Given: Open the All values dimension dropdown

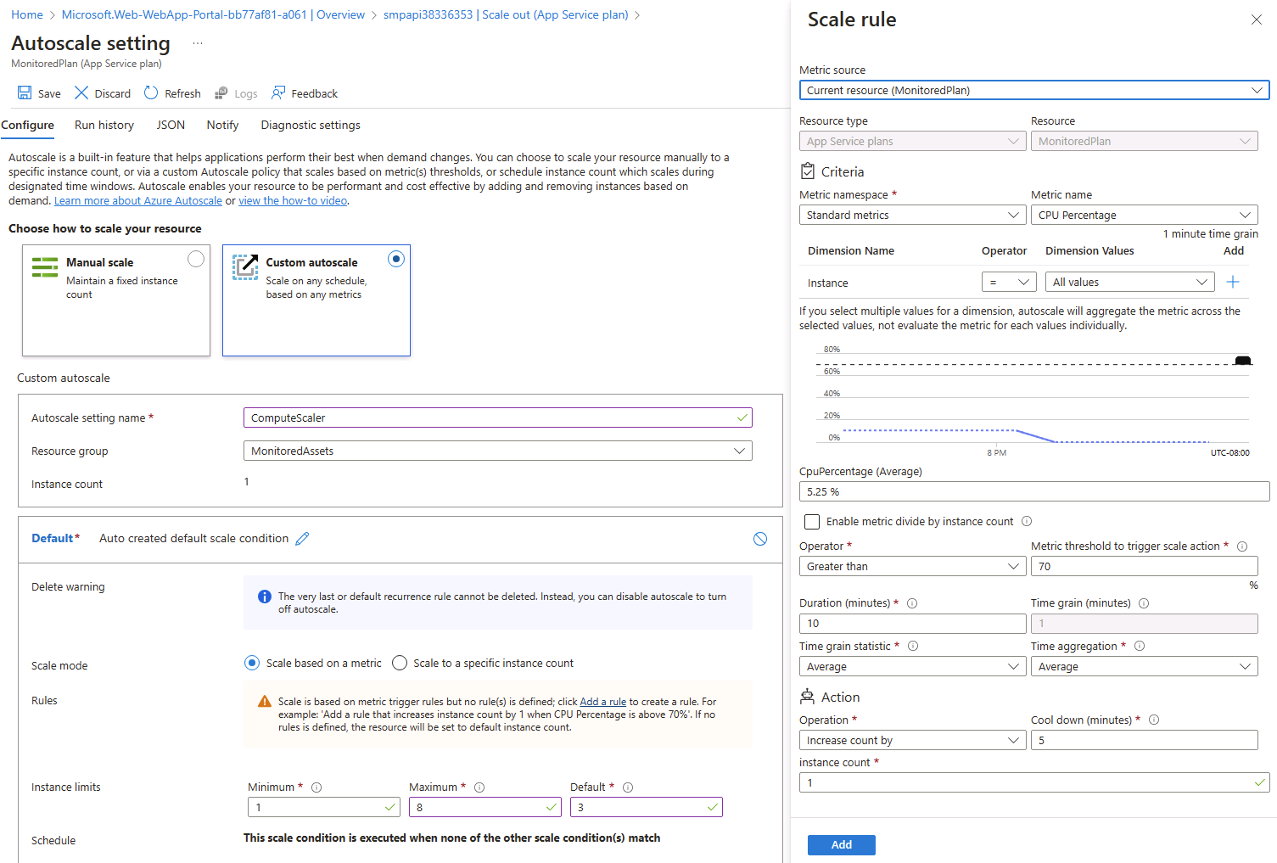Looking at the screenshot, I should tap(1129, 282).
